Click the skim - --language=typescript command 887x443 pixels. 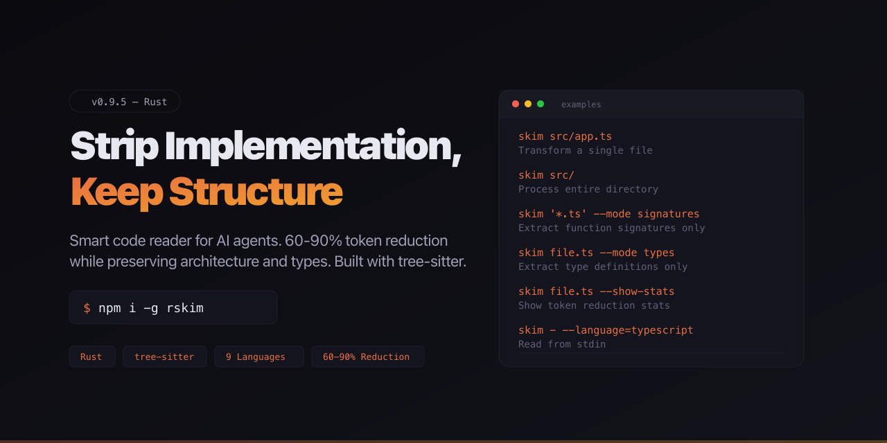[x=606, y=330]
